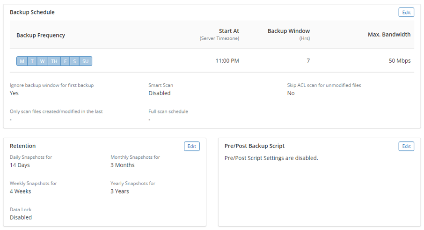Toggle the Friday (F) day chip
Viewport: 424px width, 230px height.
(x=66, y=61)
